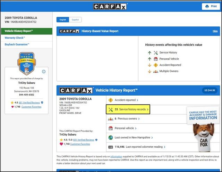Click the service history wrench icon
Viewport: 222px width, 172px height.
click(x=111, y=109)
